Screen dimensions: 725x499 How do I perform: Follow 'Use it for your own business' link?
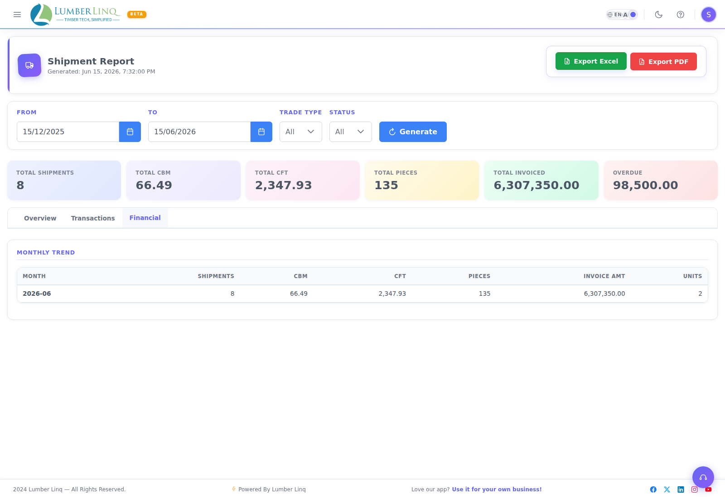click(497, 489)
